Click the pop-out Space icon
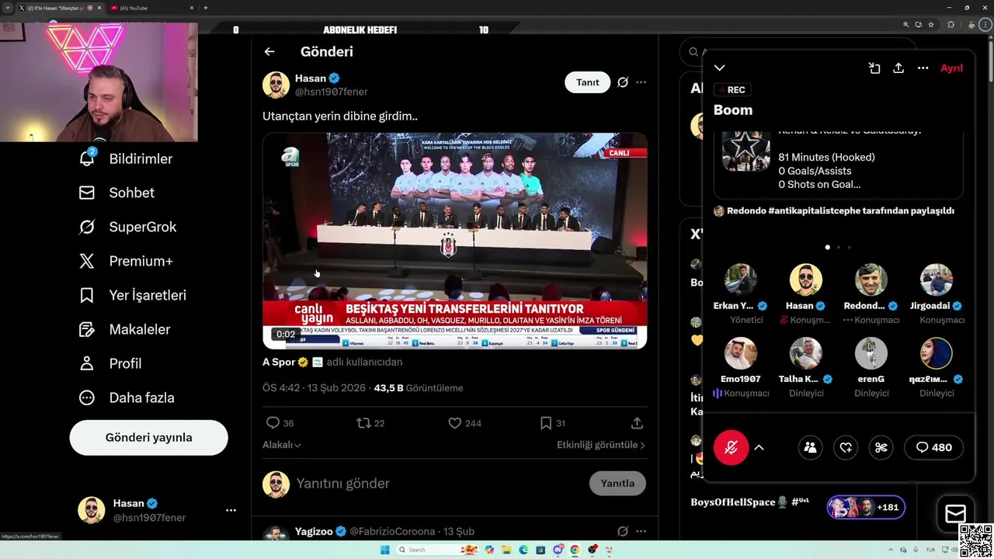Screen dimensions: 994x559 (x=874, y=68)
